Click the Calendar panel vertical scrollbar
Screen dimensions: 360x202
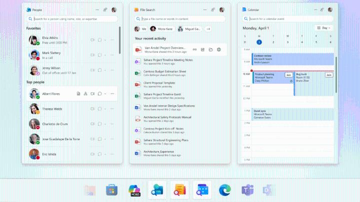pos(336,75)
